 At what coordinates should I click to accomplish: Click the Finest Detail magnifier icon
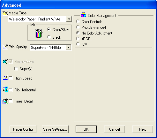click(x=5, y=101)
